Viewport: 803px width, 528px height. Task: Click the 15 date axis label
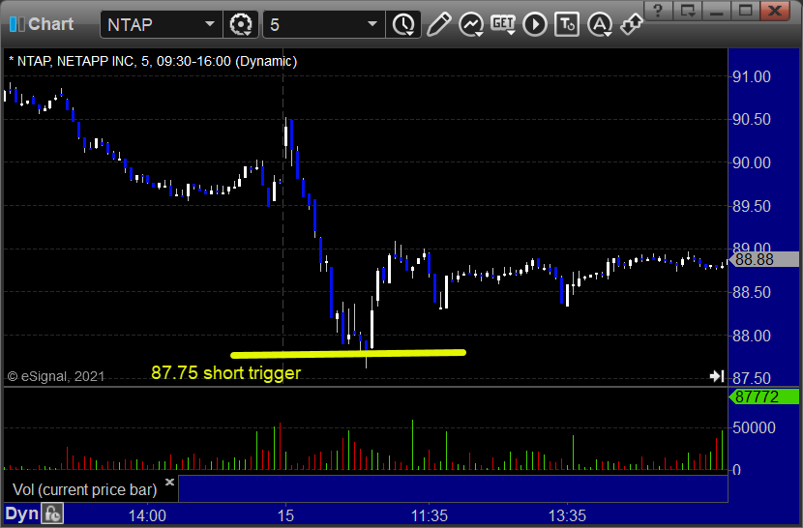coord(285,515)
